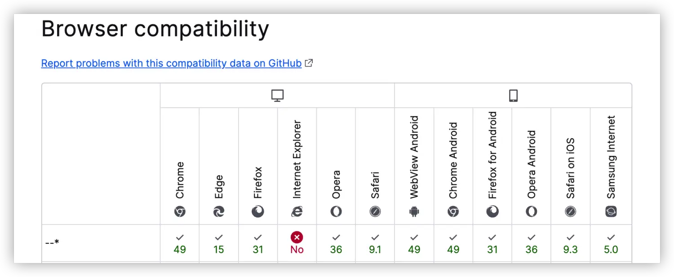The width and height of the screenshot is (674, 277).
Task: Expand Safari 9.1 support details
Action: pos(375,244)
